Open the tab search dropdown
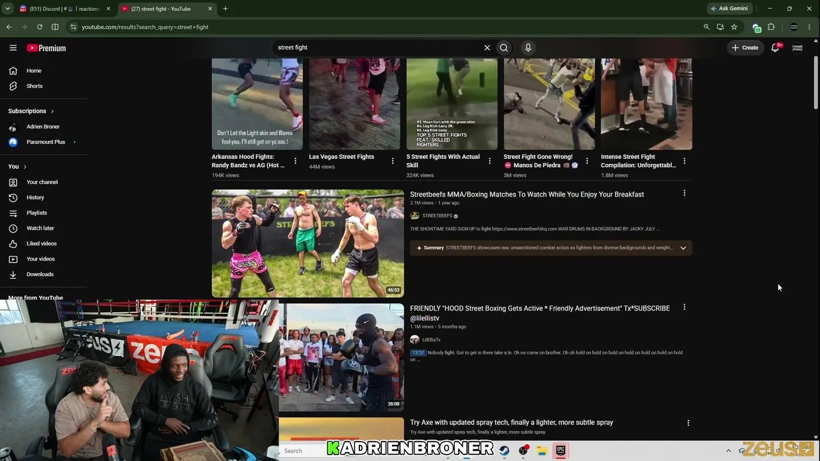820x461 pixels. click(x=8, y=9)
